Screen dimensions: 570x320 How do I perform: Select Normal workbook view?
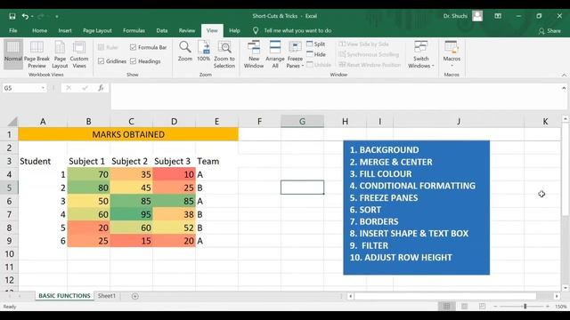click(13, 54)
